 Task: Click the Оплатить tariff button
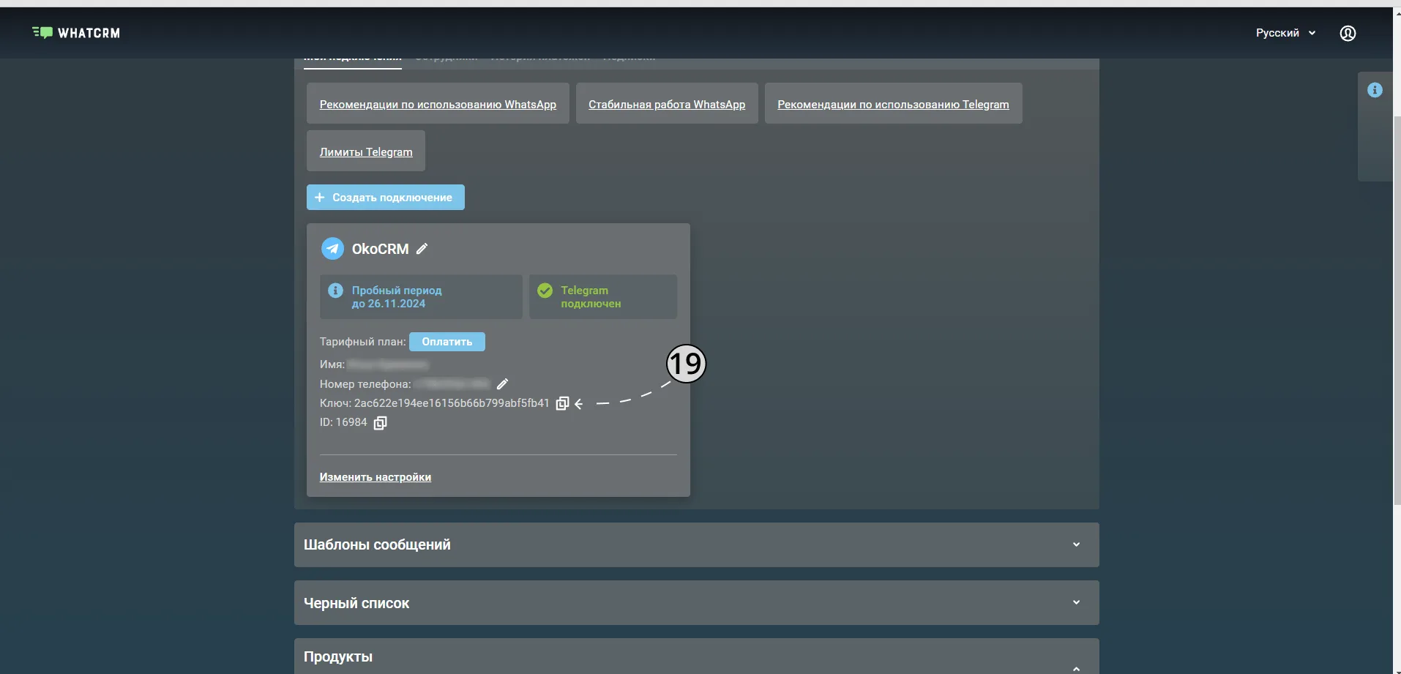tap(447, 342)
